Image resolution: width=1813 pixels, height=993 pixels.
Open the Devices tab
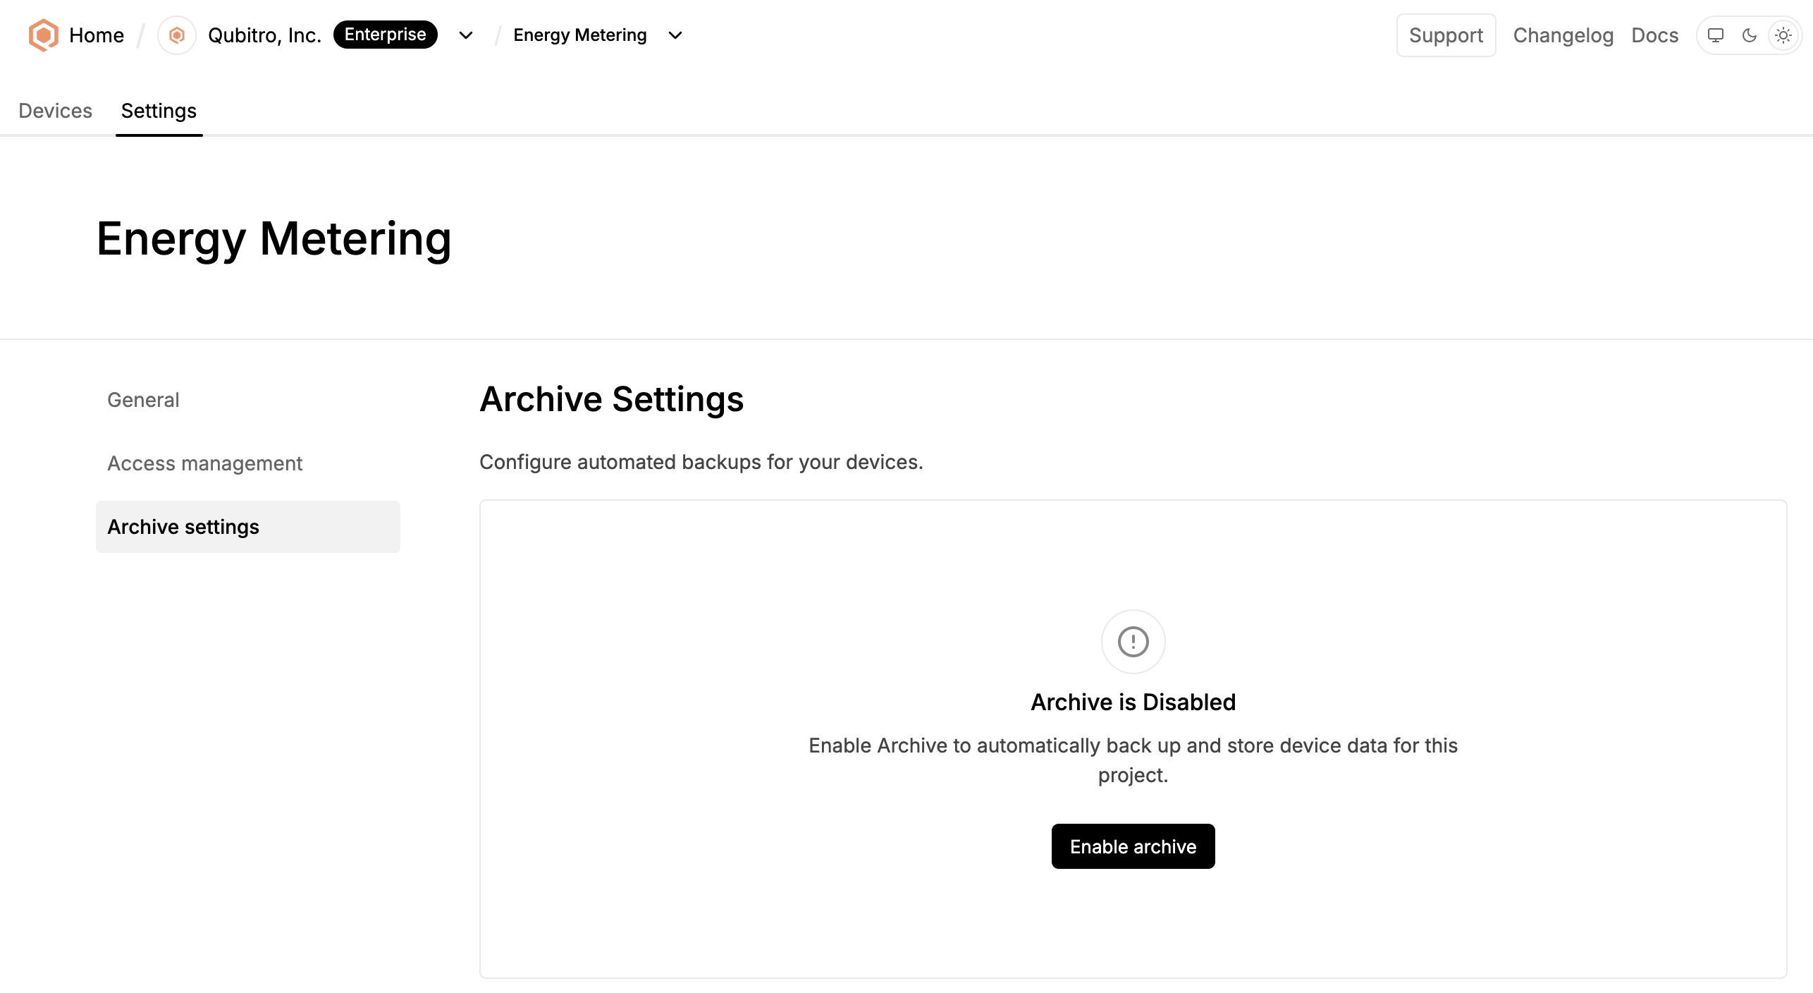56,111
